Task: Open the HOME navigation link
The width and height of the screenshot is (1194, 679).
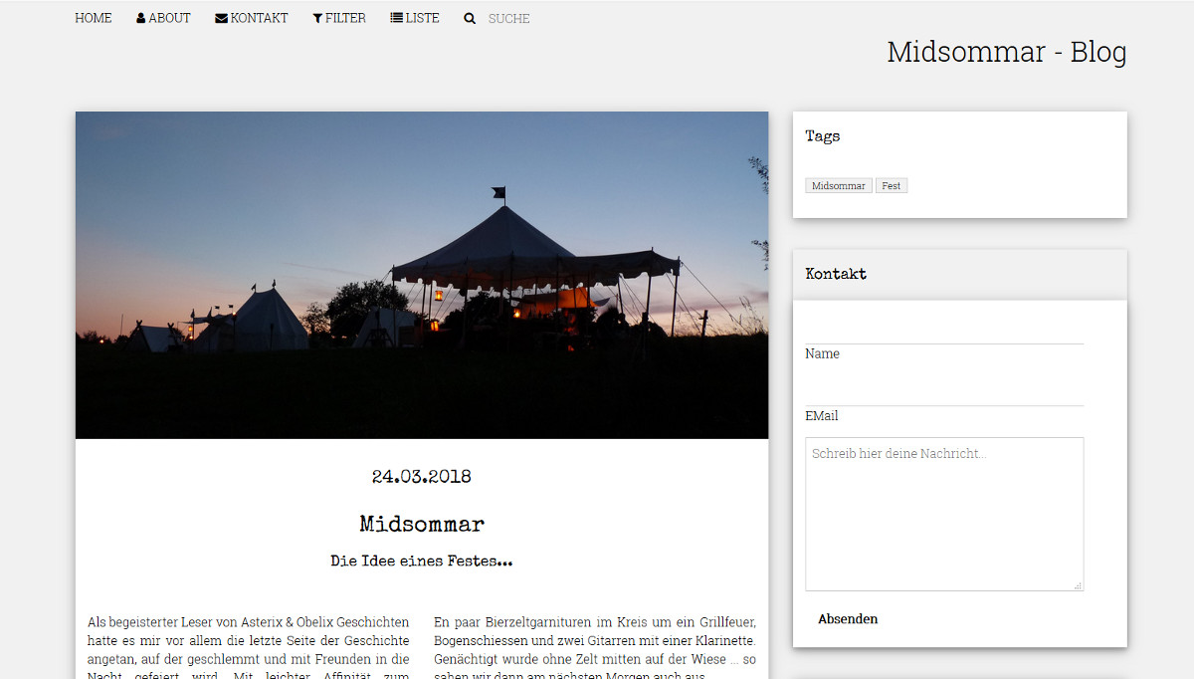Action: 94,18
